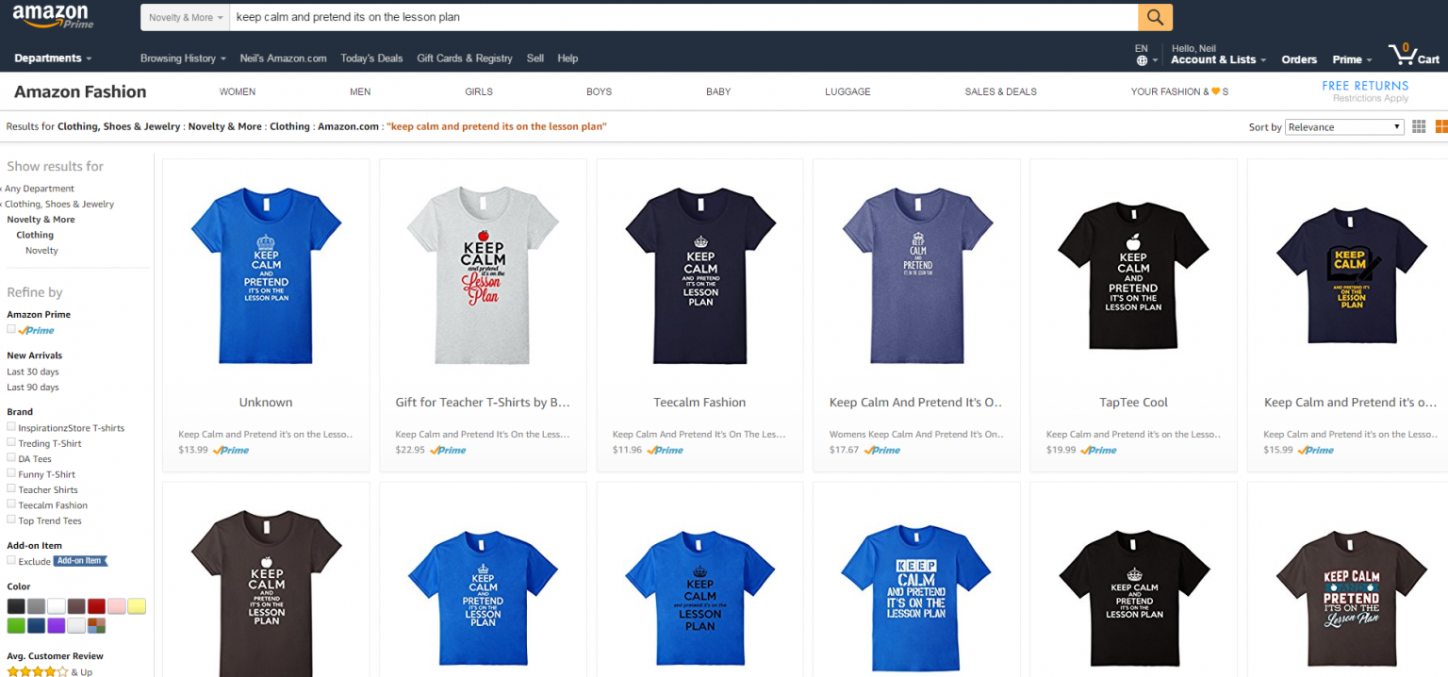Switch to compact grid view icon
The image size is (1448, 677).
[1418, 126]
